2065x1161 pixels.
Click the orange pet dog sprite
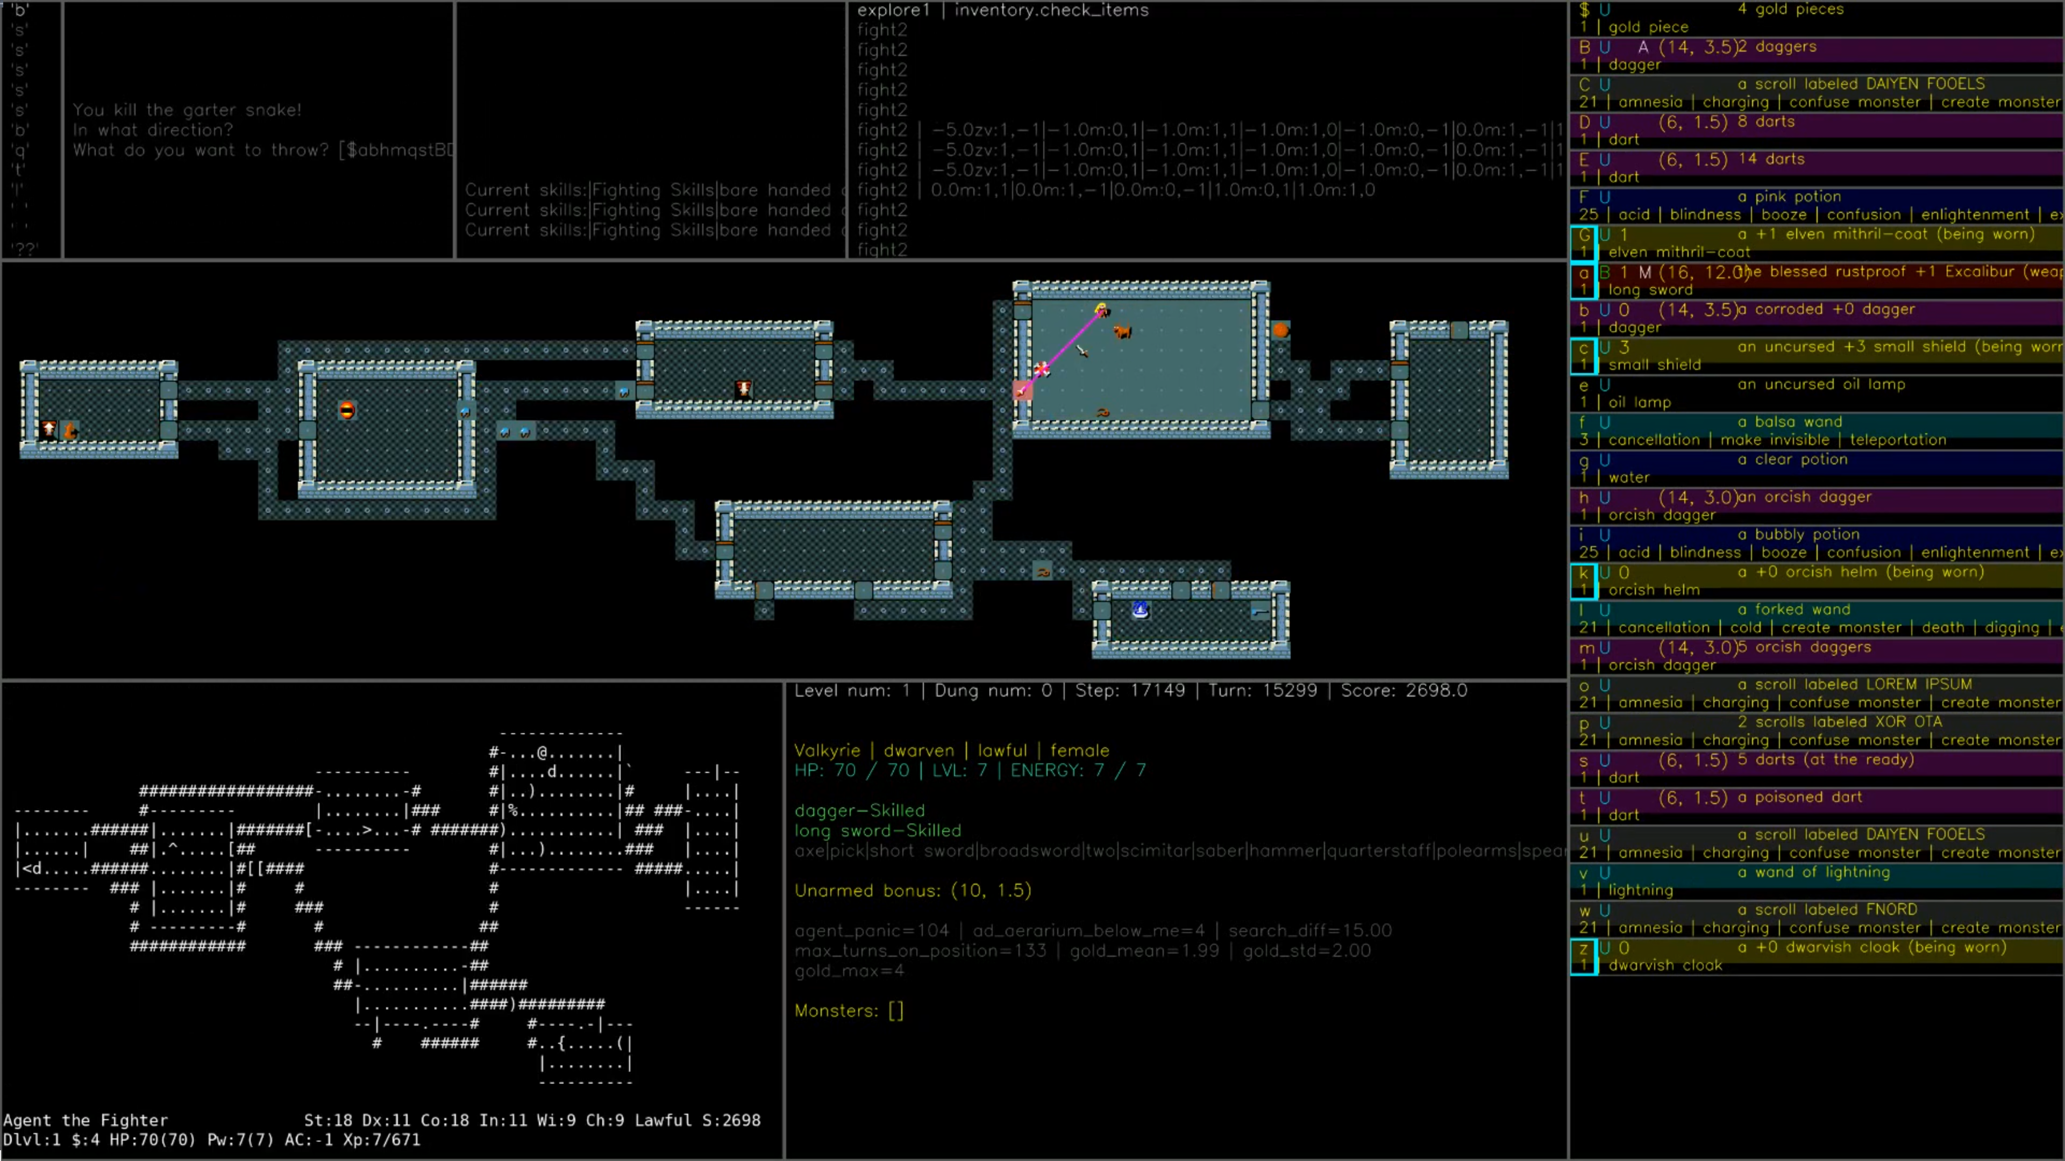pyautogui.click(x=1122, y=330)
